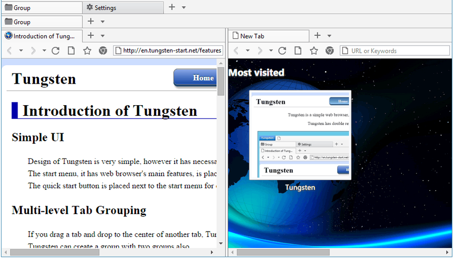460x260 pixels.
Task: Click left arrow of New Tab horizontal scrollbar
Action: [x=232, y=252]
